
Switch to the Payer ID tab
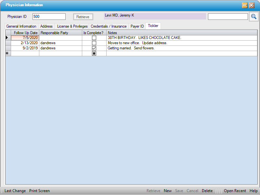[137, 26]
